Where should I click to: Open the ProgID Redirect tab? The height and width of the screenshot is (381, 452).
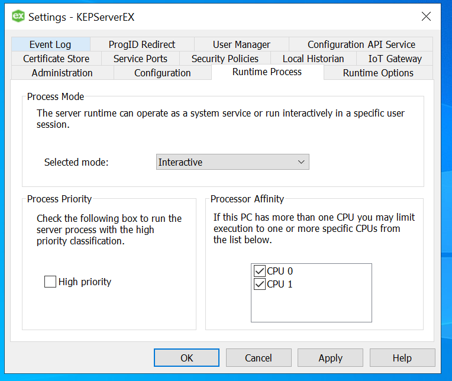pyautogui.click(x=142, y=44)
